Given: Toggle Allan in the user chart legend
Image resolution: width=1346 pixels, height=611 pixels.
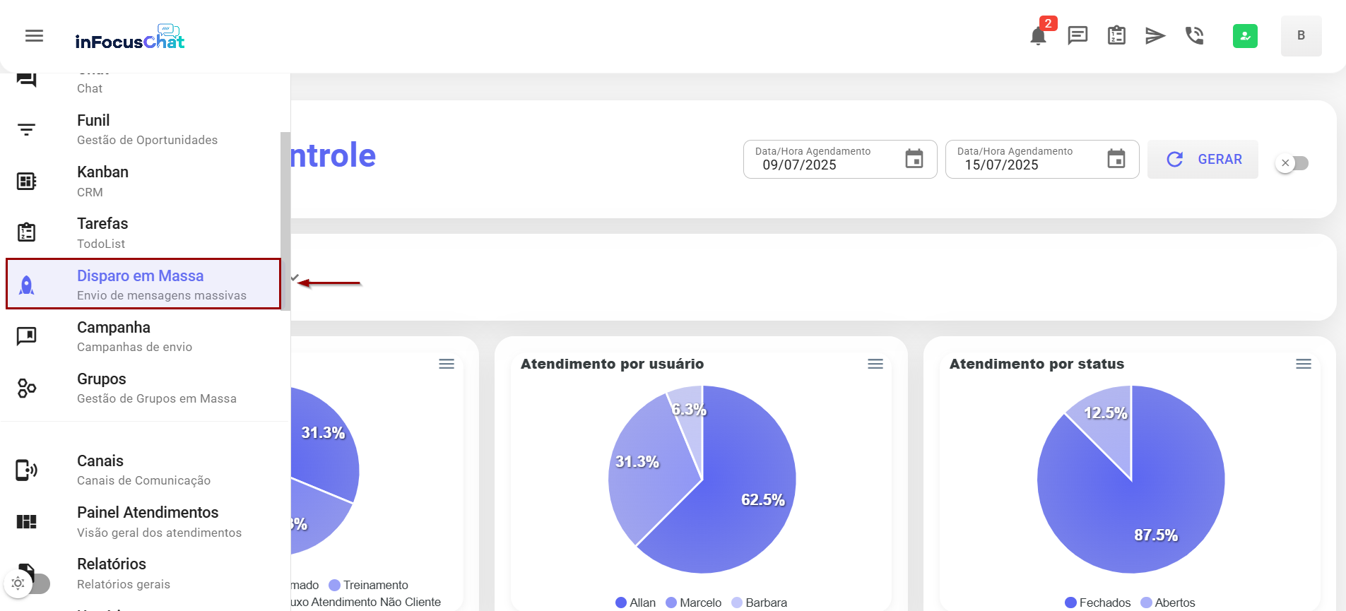Looking at the screenshot, I should point(635,603).
